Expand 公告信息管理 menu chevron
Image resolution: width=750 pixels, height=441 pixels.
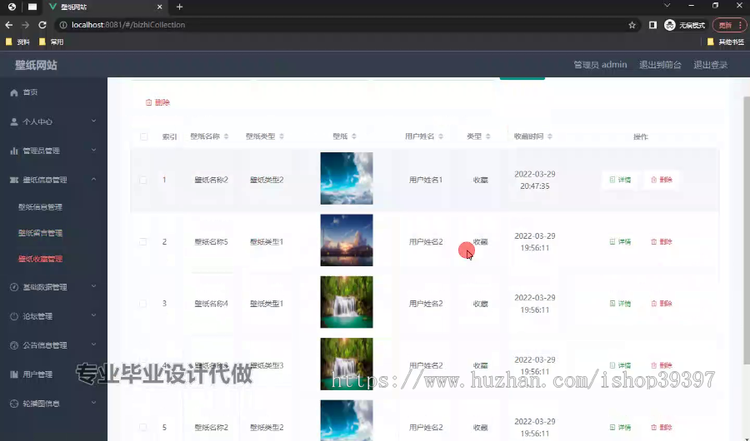pos(93,344)
